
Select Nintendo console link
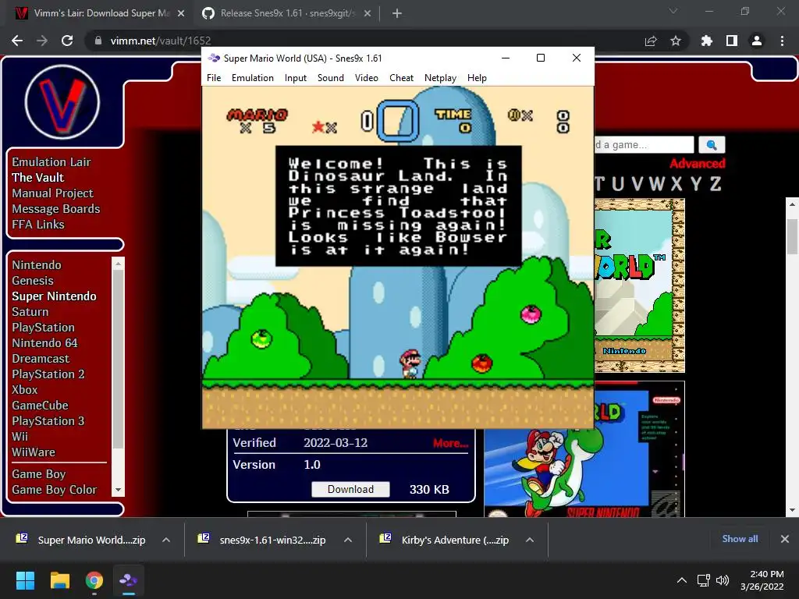tap(37, 265)
